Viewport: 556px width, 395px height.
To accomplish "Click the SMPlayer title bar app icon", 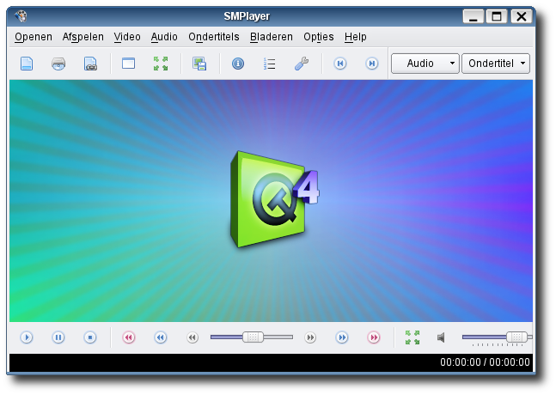I will coord(21,16).
